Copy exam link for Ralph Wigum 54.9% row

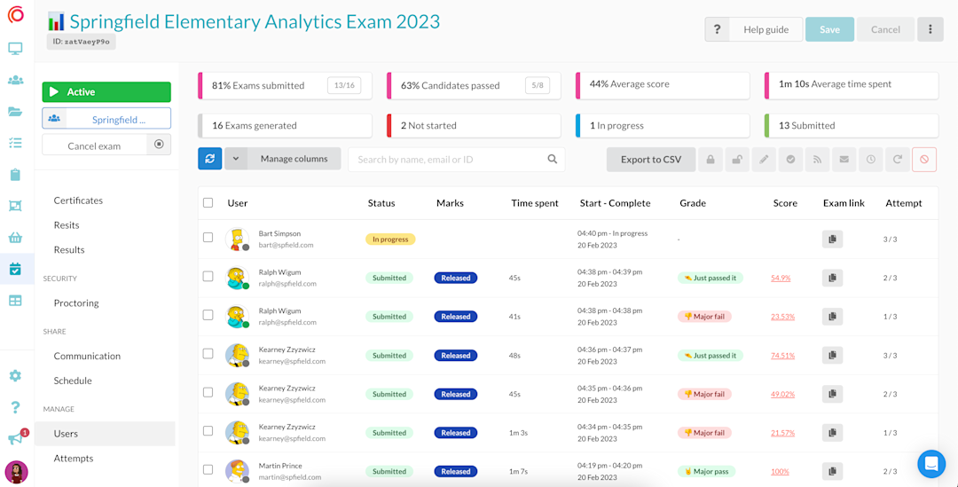(x=832, y=278)
